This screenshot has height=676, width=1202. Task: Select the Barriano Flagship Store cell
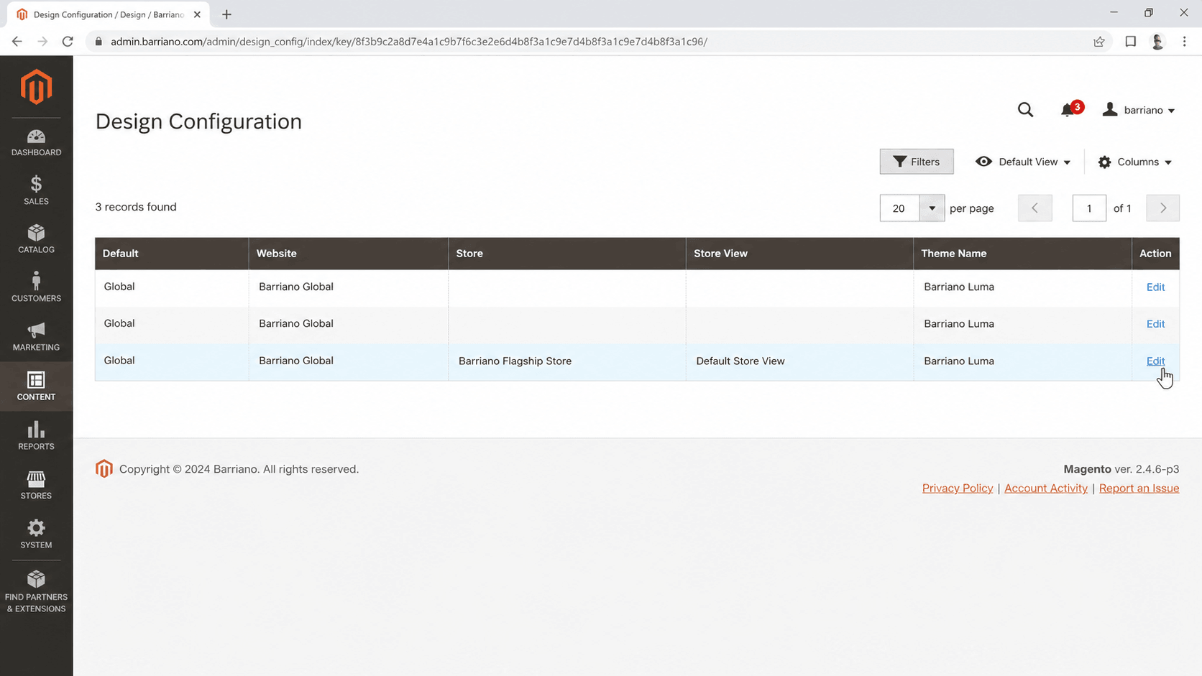567,361
